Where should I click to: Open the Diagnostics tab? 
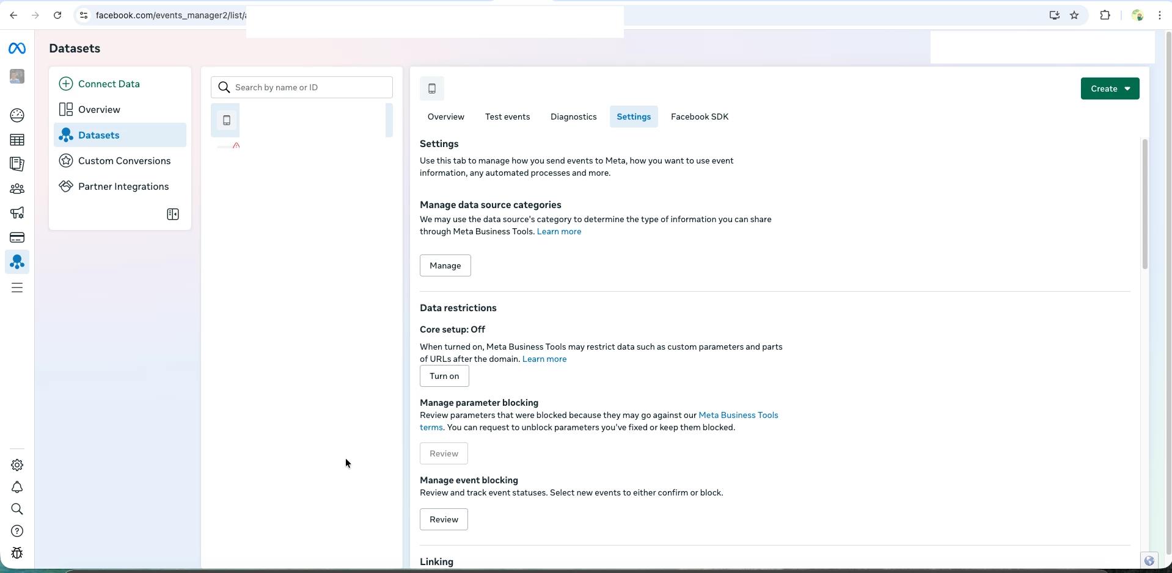[x=573, y=117]
